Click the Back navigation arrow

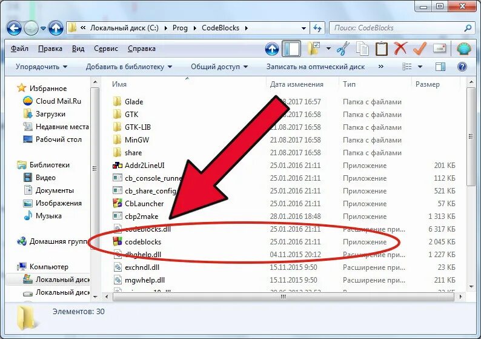[x=14, y=29]
